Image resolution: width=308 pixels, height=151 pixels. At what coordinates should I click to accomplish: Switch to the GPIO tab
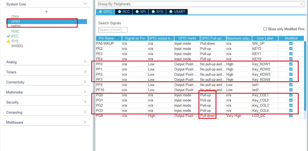pos(105,12)
